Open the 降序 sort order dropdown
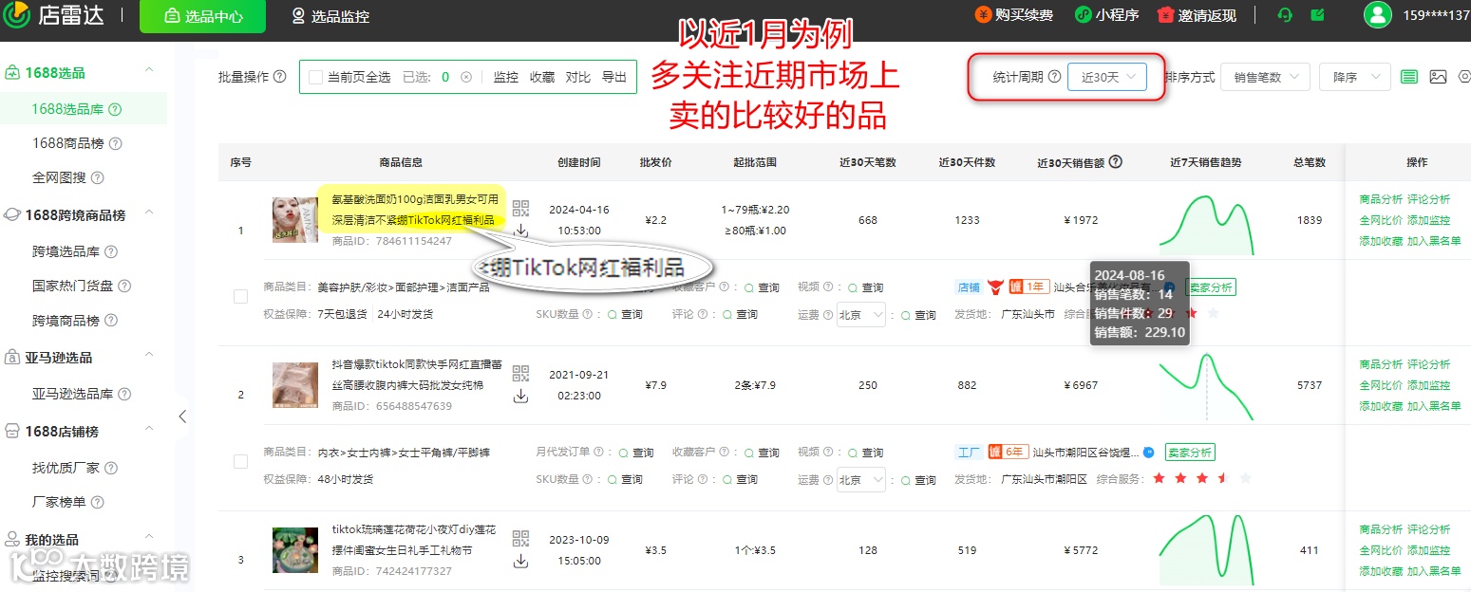This screenshot has height=592, width=1471. (1355, 77)
